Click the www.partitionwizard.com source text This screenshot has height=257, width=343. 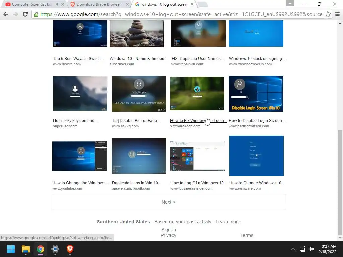(249, 126)
